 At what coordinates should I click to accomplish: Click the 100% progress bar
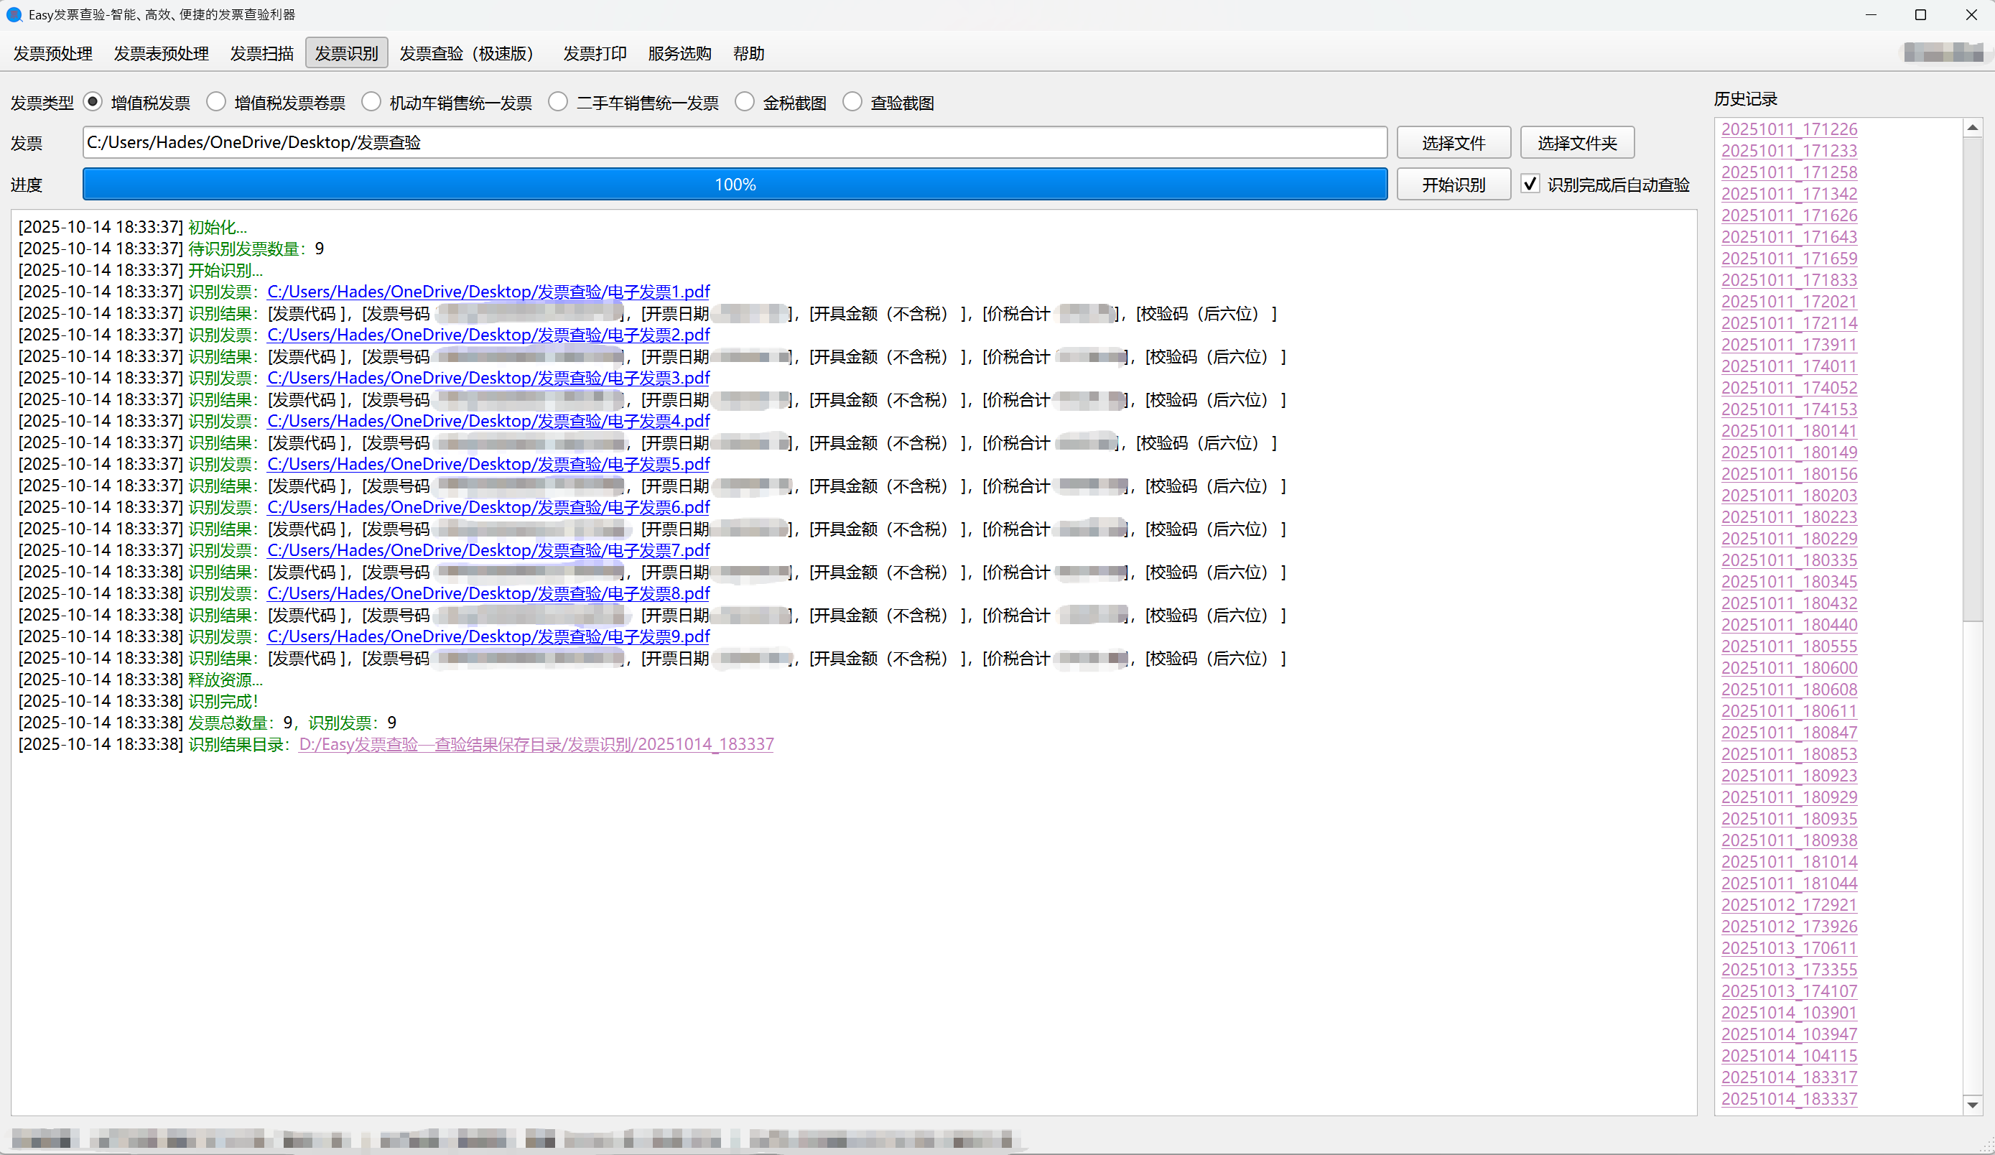[x=734, y=184]
